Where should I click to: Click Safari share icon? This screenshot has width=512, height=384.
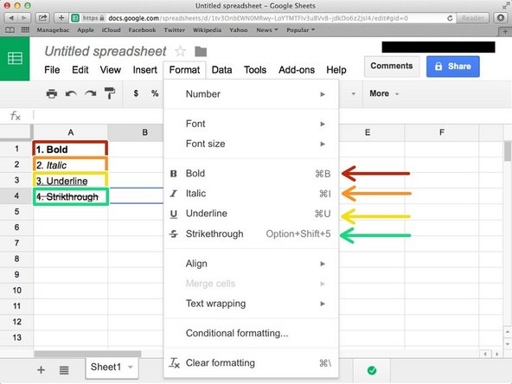point(42,18)
